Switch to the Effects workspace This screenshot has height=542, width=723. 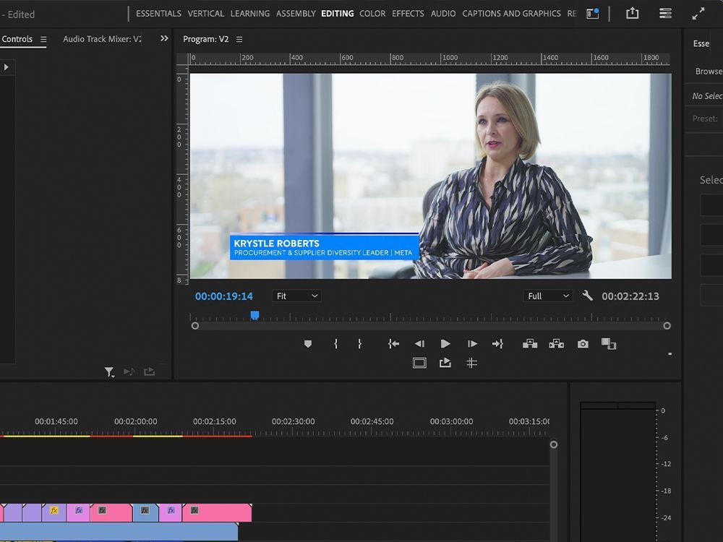pyautogui.click(x=408, y=13)
